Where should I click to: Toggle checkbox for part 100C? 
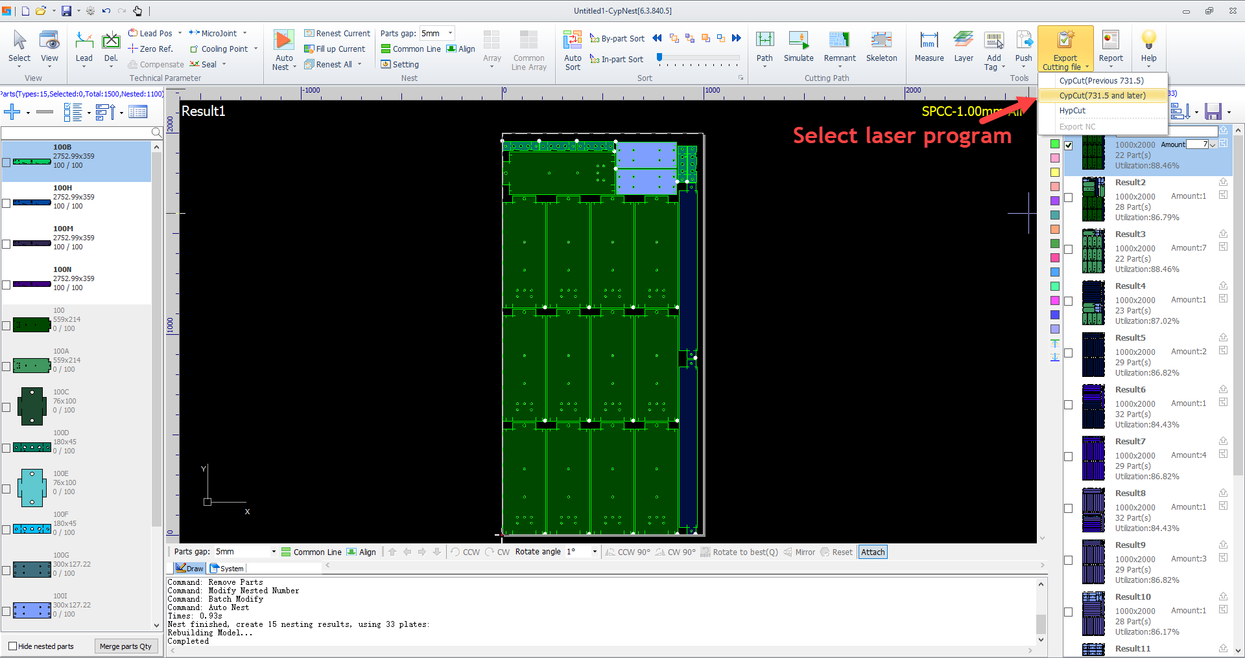click(x=6, y=407)
